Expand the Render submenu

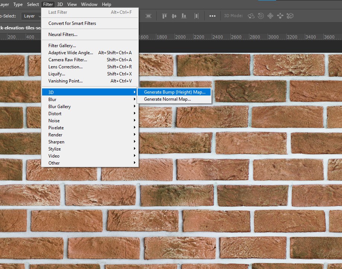pos(90,135)
